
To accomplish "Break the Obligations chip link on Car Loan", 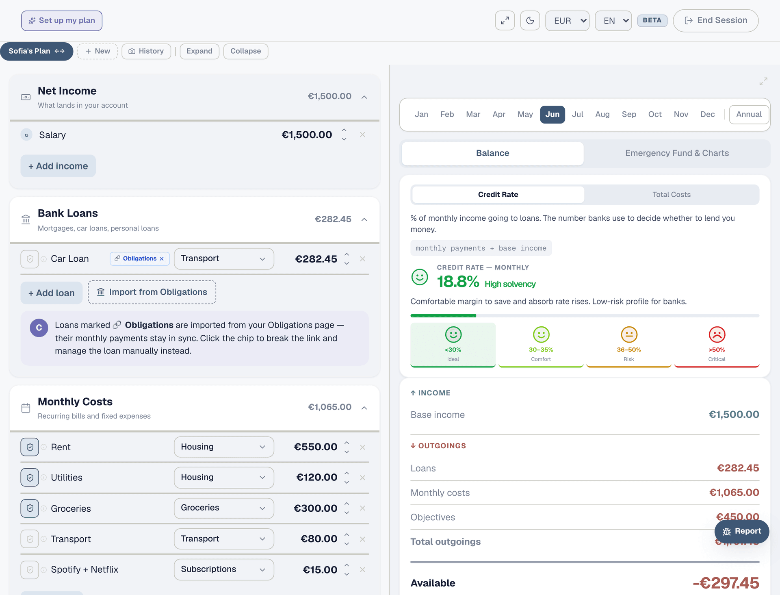I will coord(161,259).
